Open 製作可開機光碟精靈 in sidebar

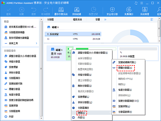click(x=17, y=38)
